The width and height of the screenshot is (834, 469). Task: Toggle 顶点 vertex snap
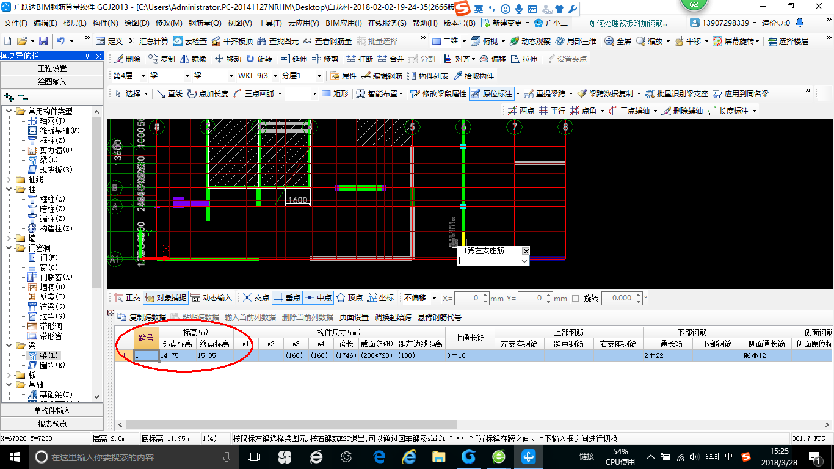tap(349, 298)
